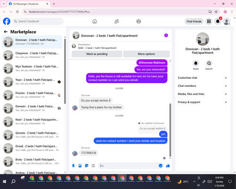Record a voice clip with microphone icon
The image size is (236, 189).
(73, 166)
